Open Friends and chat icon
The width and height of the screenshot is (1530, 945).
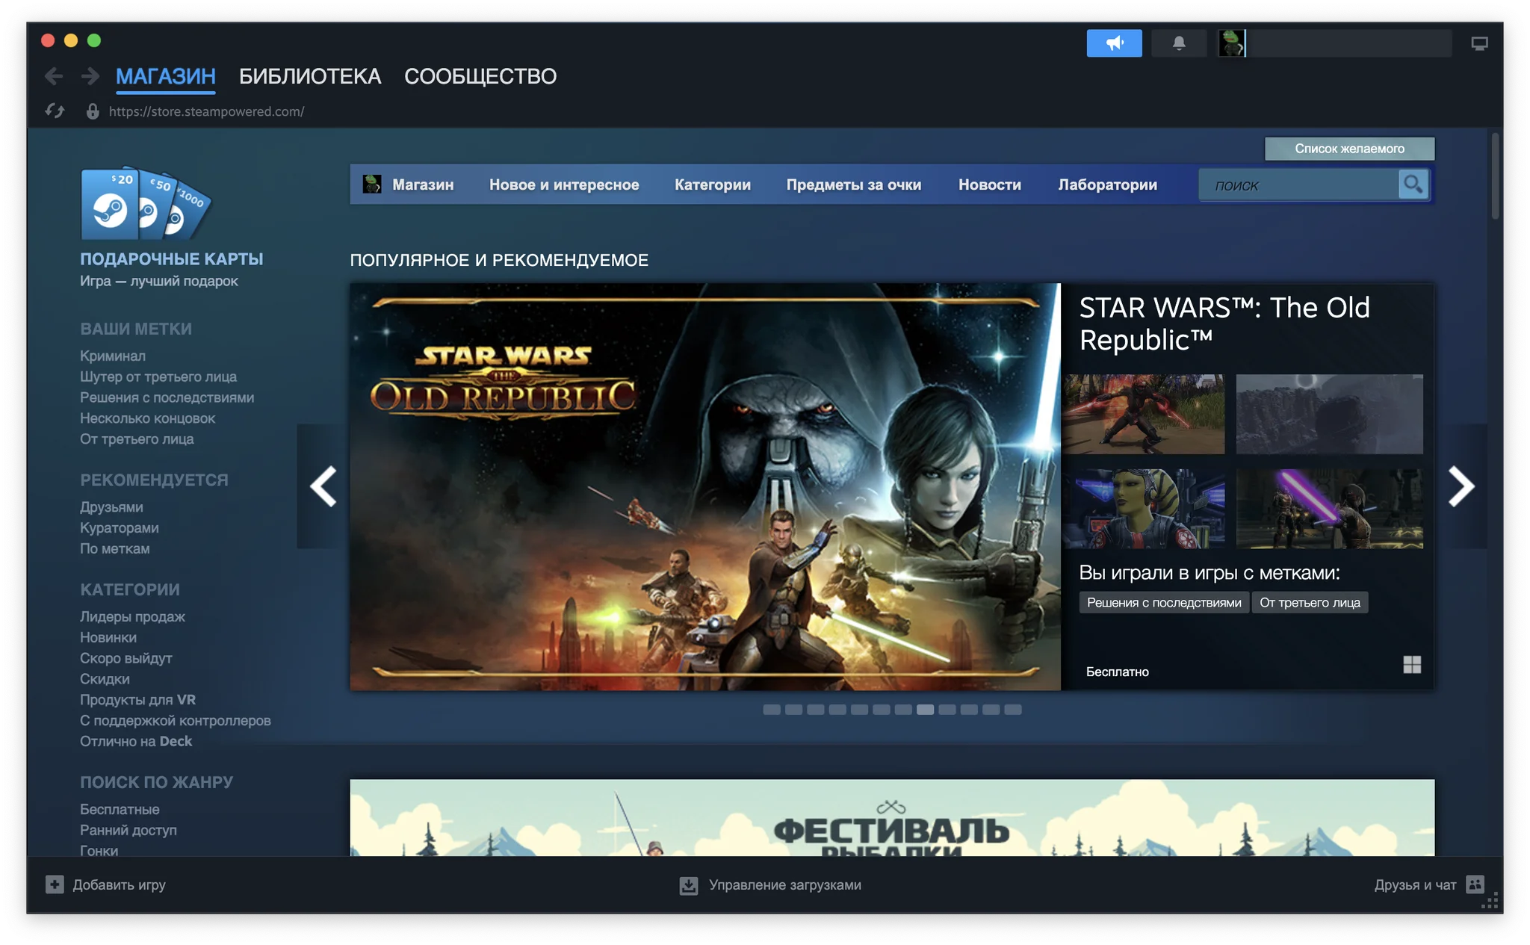[1475, 884]
